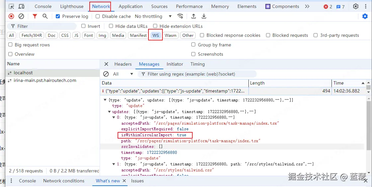This screenshot has width=372, height=187.
Task: Open the Elements tab
Action: 247,6
